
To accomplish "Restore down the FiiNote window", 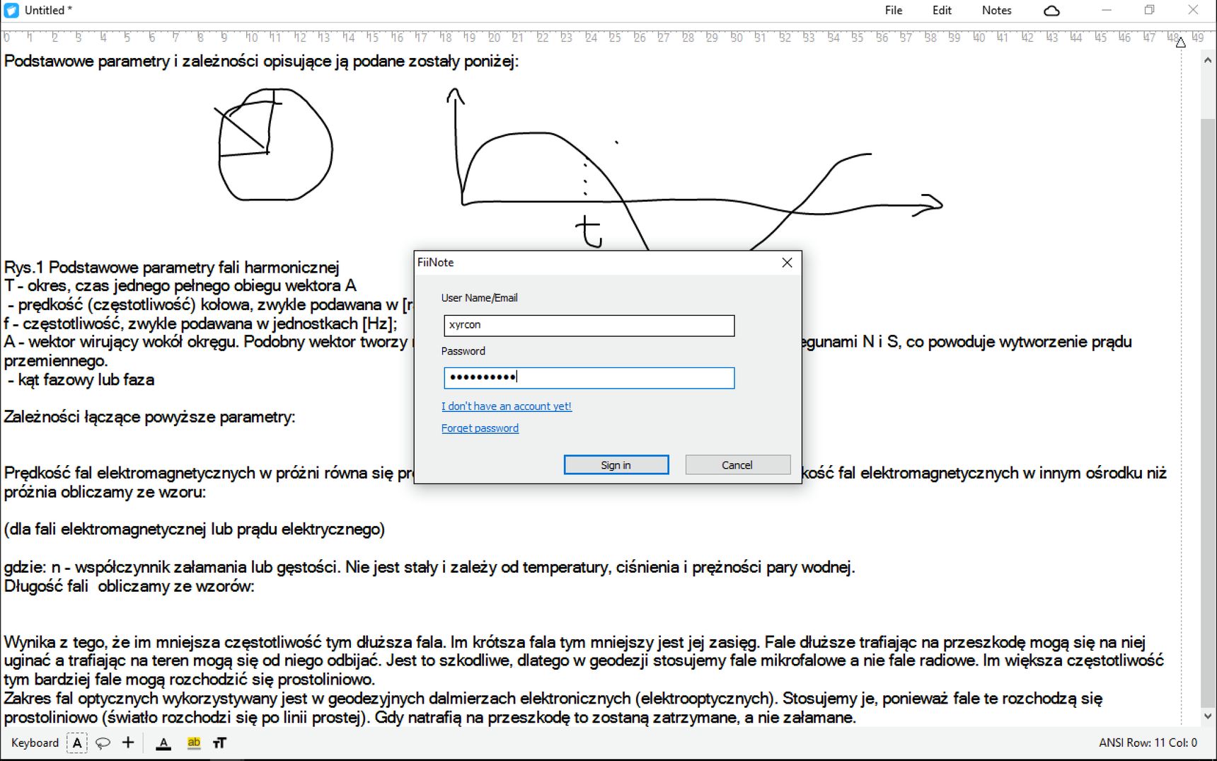I will tap(1150, 11).
